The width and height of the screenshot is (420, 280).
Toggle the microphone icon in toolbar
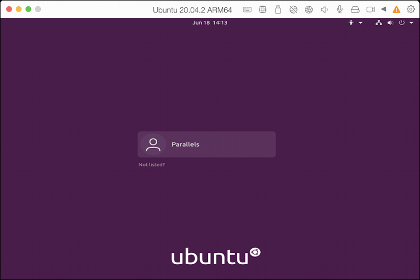340,9
